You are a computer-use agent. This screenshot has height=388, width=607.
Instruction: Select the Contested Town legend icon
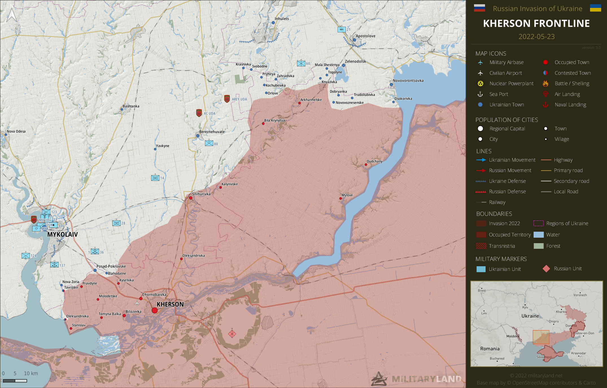pos(545,73)
